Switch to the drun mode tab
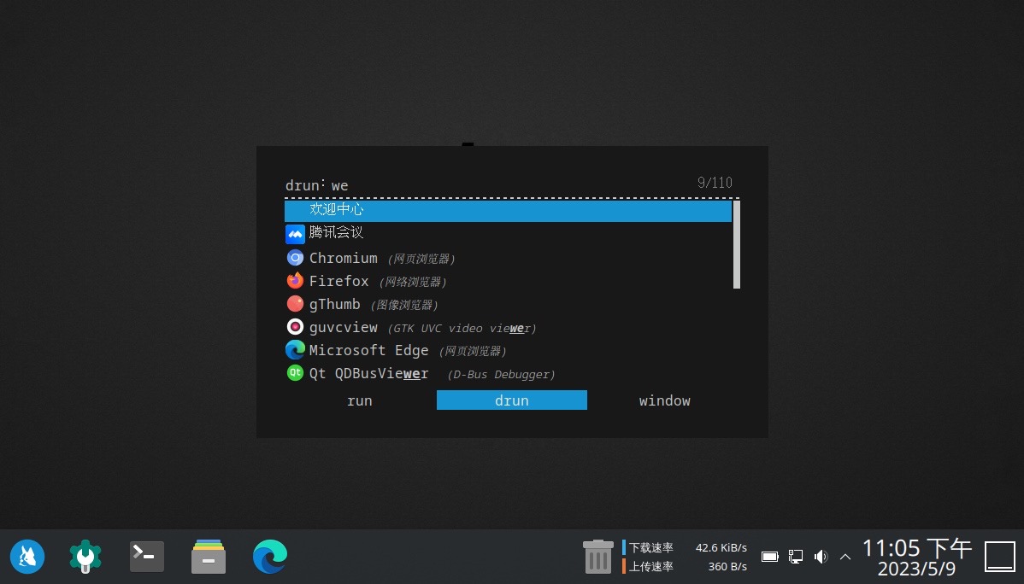 coord(512,400)
